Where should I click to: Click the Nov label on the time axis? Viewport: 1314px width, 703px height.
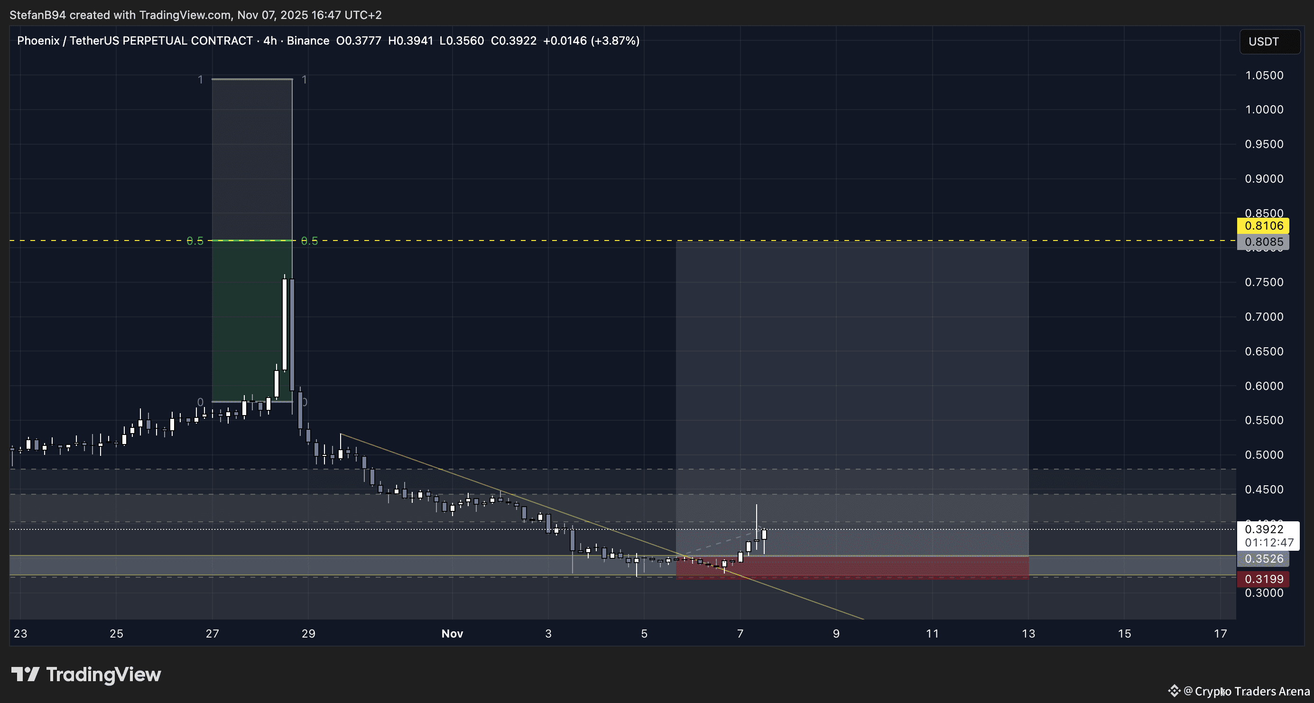click(452, 634)
